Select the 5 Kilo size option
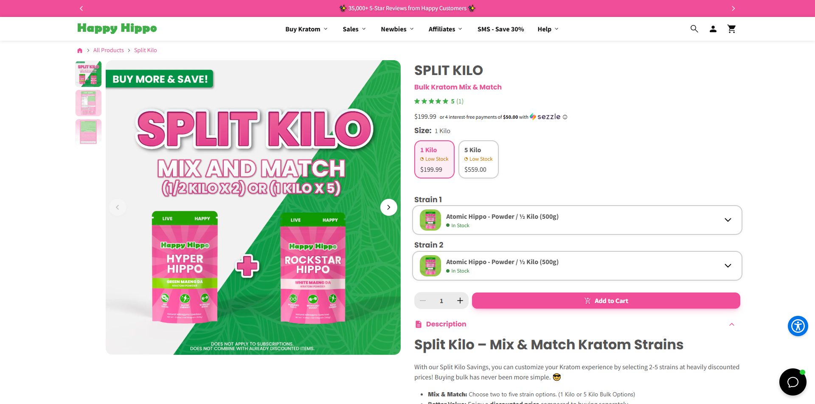The image size is (815, 404). click(x=478, y=159)
